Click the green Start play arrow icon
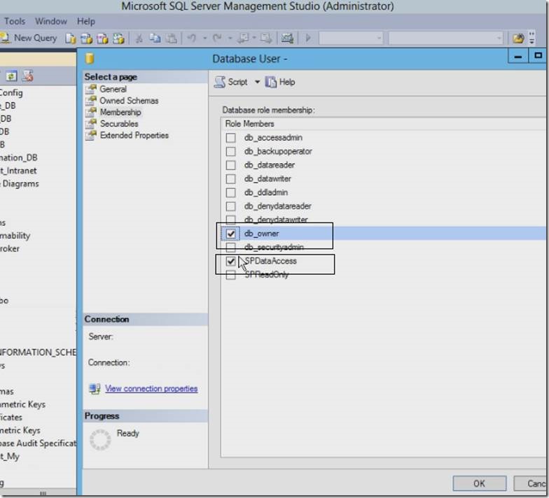The width and height of the screenshot is (549, 498). (308, 38)
